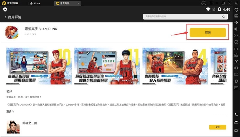Go back from 應用詳情 page
Viewport: 240px width, 137px height.
click(5, 17)
